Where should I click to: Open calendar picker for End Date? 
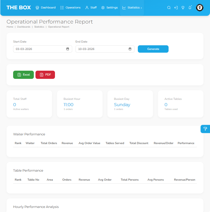point(130,49)
